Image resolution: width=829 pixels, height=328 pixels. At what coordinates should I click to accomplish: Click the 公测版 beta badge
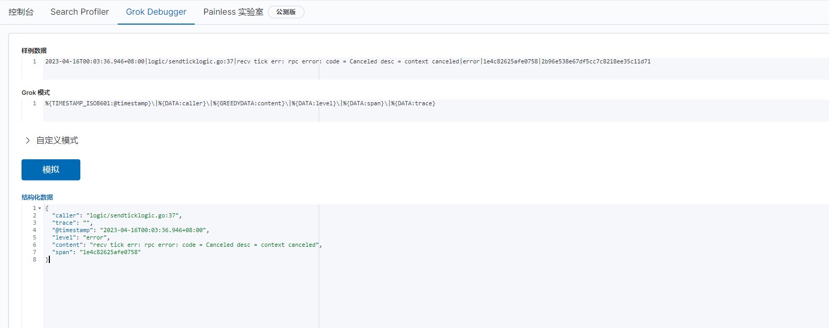(x=286, y=12)
